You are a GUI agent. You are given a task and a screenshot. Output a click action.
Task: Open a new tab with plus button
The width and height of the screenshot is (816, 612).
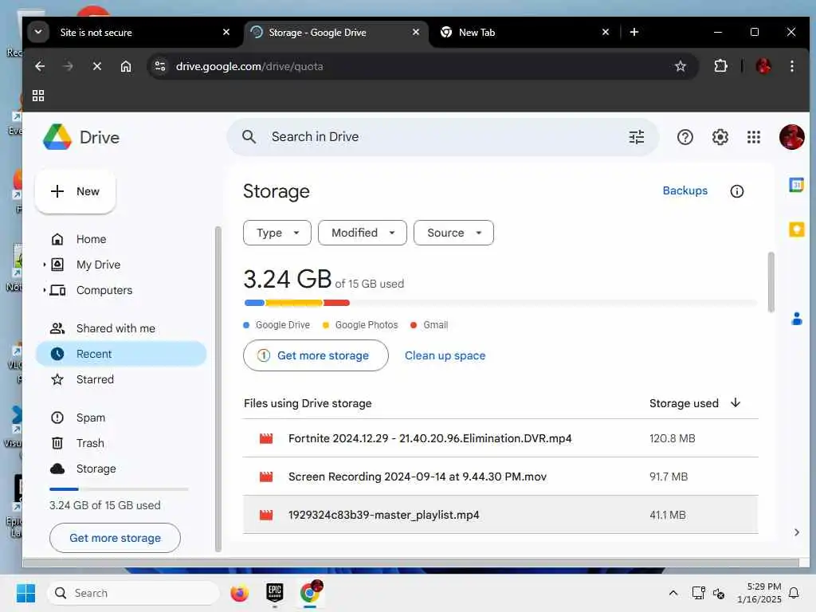click(634, 32)
